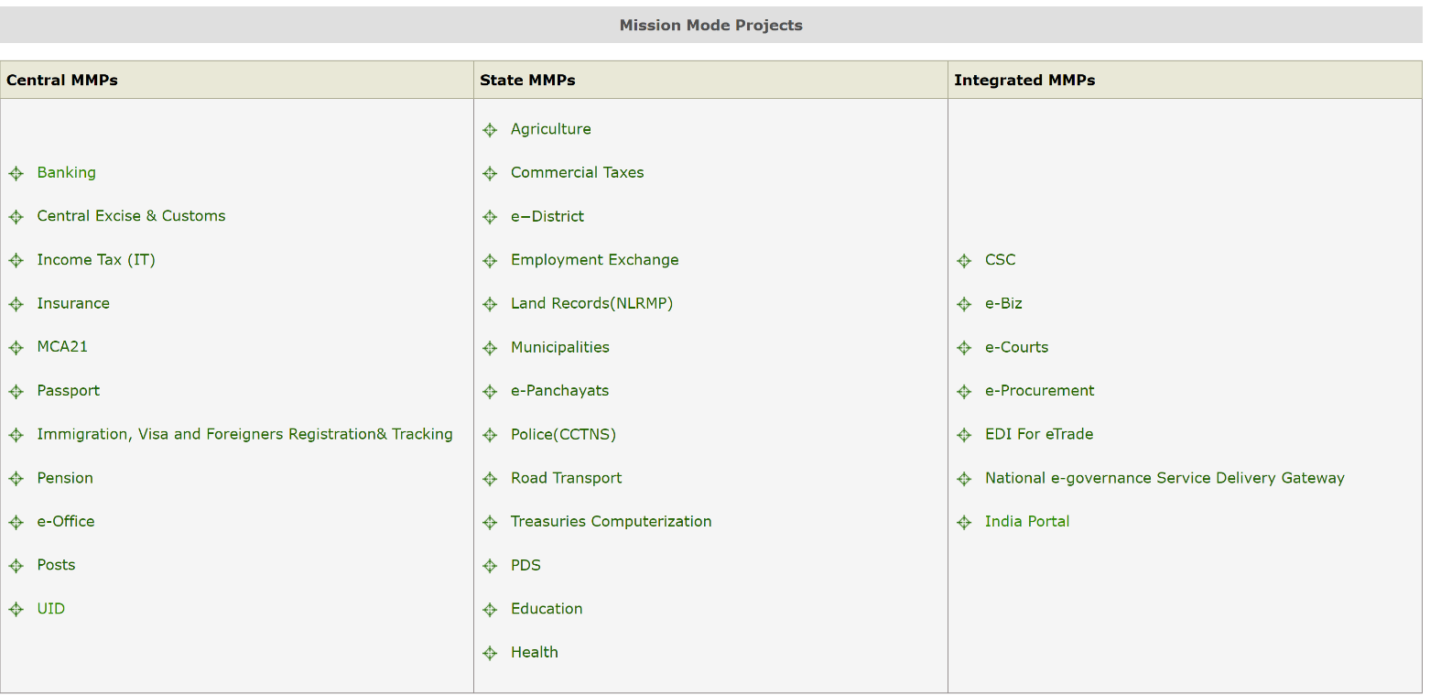Click the bullet icon beside Employment Exchange

pyautogui.click(x=490, y=261)
